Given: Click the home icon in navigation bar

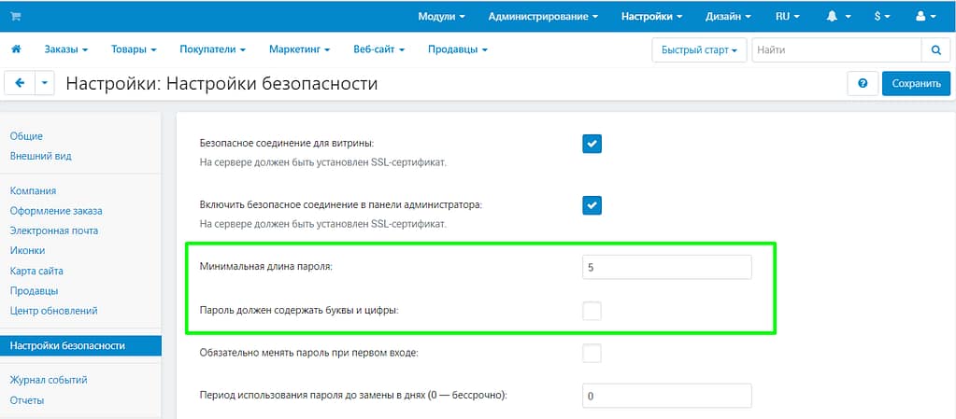Looking at the screenshot, I should tap(16, 49).
